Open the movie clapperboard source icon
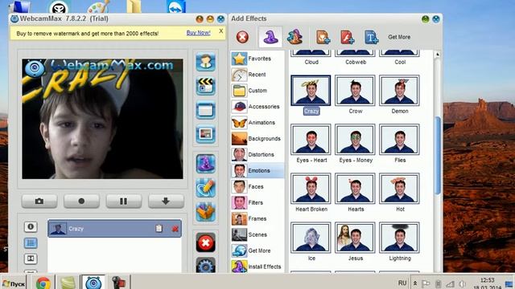Viewport: 515px width, 289px height. pyautogui.click(x=206, y=86)
